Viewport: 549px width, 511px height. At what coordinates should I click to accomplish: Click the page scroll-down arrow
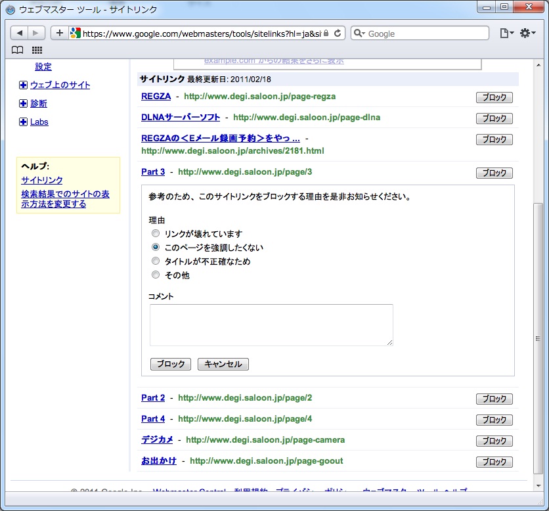[538, 486]
